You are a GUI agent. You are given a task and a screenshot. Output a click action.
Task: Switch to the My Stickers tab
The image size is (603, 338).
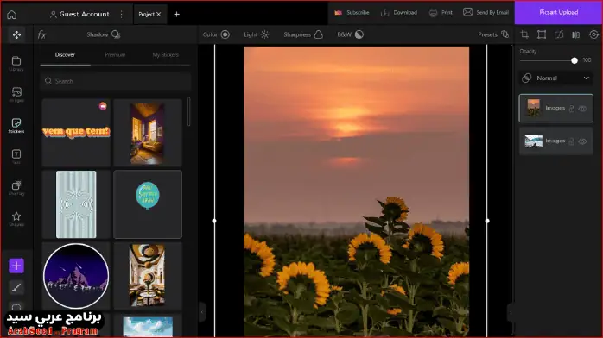[x=165, y=55]
